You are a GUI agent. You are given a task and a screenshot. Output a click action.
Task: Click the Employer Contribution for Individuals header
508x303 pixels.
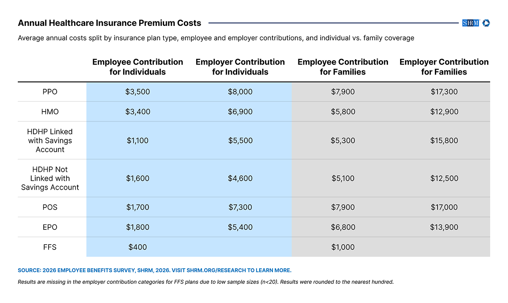coord(240,67)
